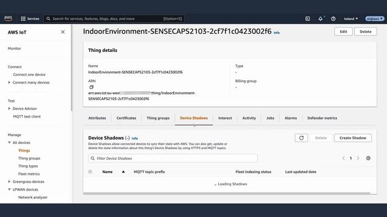Screen dimensions: 387x217
Task: Click the search magnifier icon in top bar
Action: tap(48, 19)
